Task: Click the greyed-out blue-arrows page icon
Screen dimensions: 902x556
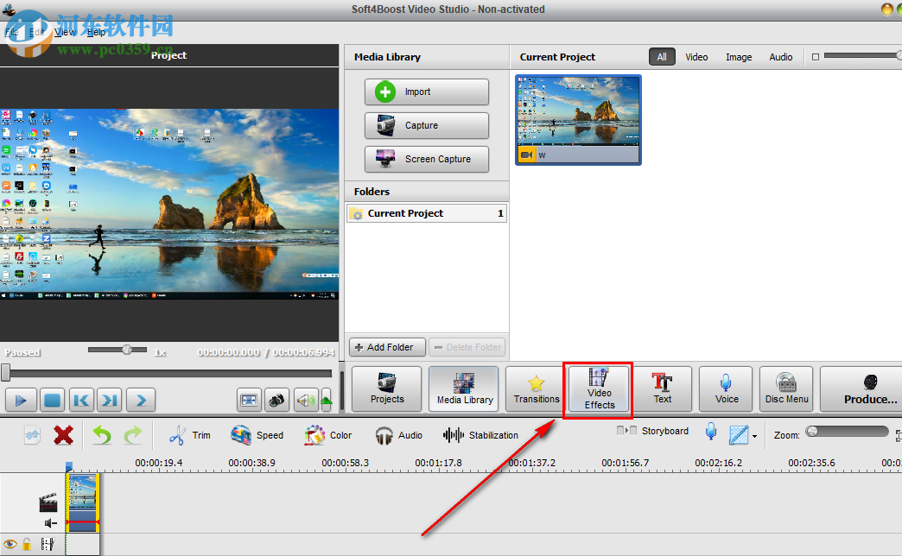Action: (32, 435)
